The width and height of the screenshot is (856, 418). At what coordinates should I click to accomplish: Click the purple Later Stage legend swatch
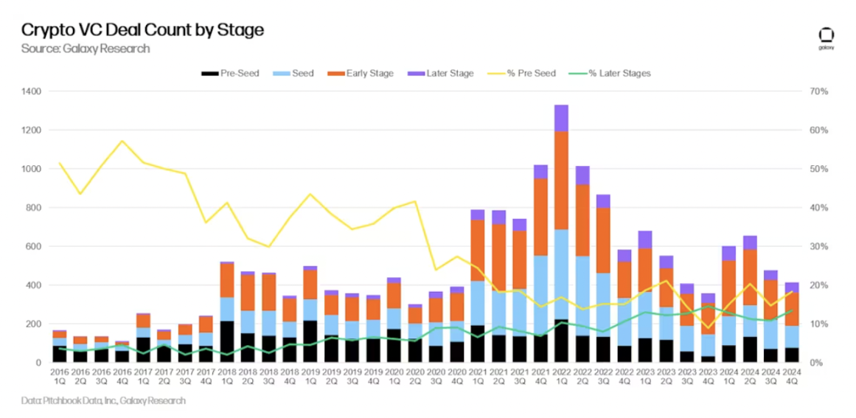click(416, 74)
